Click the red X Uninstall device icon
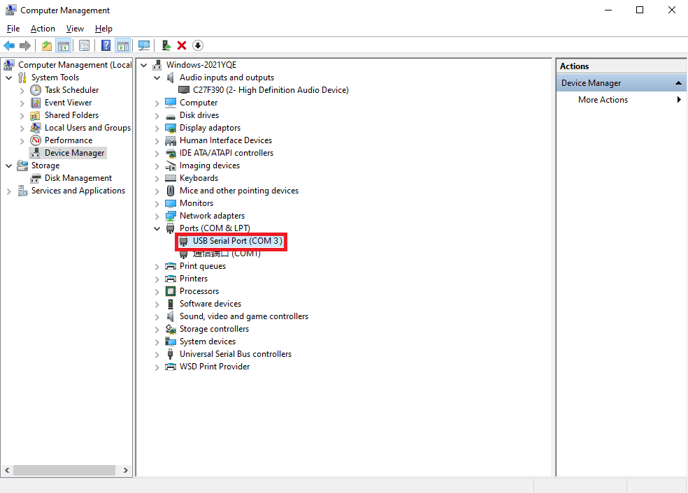Image resolution: width=688 pixels, height=493 pixels. [182, 45]
